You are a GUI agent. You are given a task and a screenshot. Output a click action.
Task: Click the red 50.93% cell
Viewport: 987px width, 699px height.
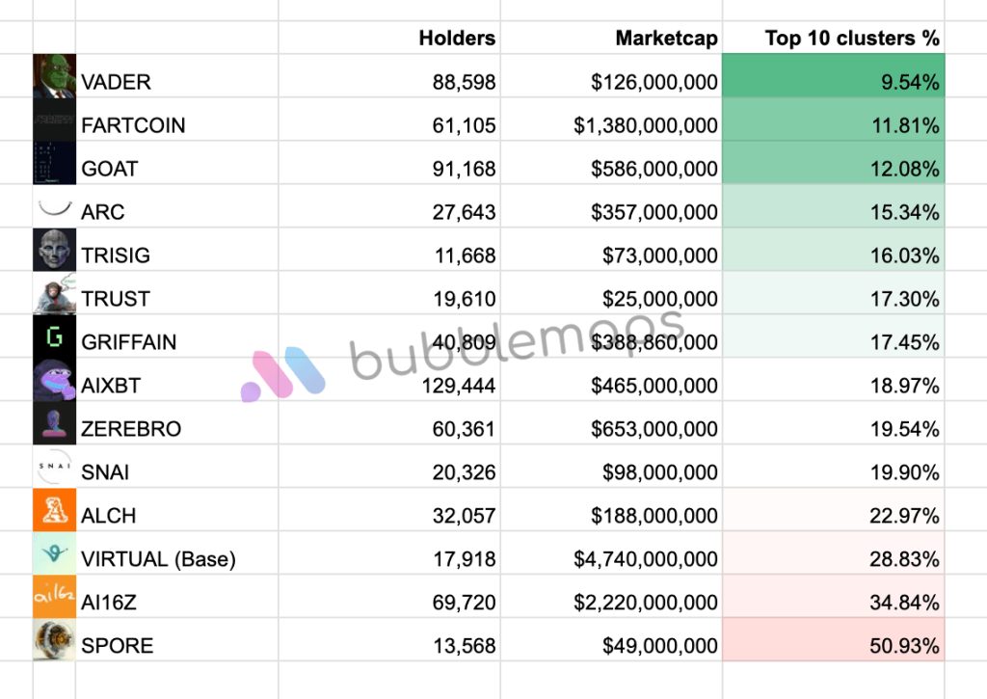(x=833, y=646)
